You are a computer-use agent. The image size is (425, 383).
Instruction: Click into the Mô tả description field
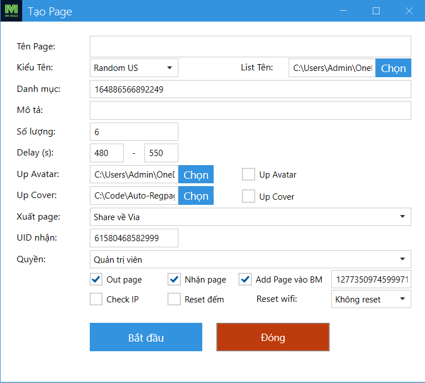(250, 111)
